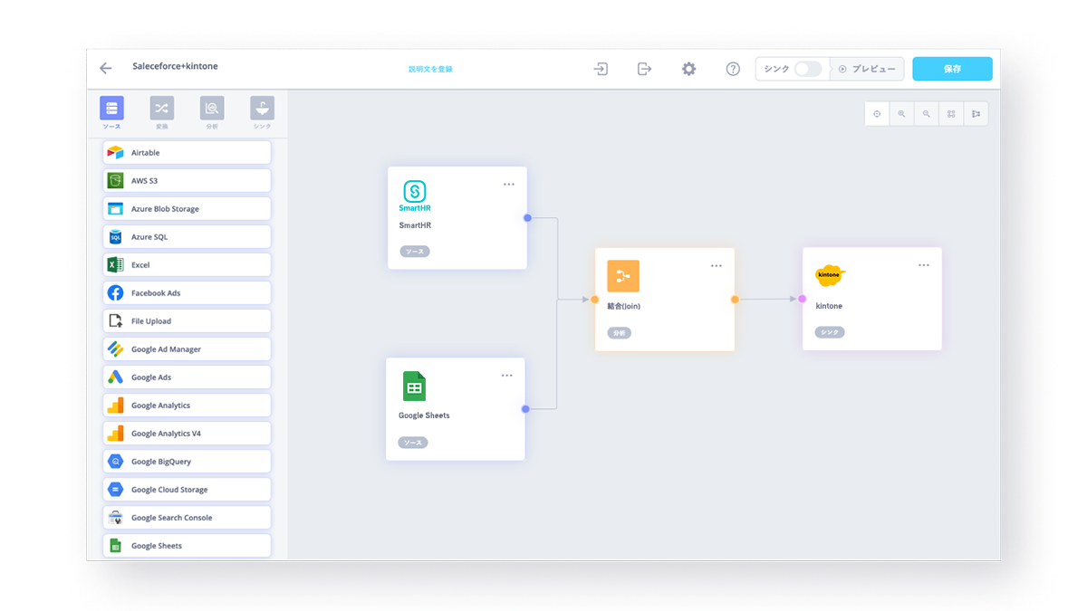The image size is (1087, 611).
Task: Select Google Ad Manager source
Action: pos(187,348)
